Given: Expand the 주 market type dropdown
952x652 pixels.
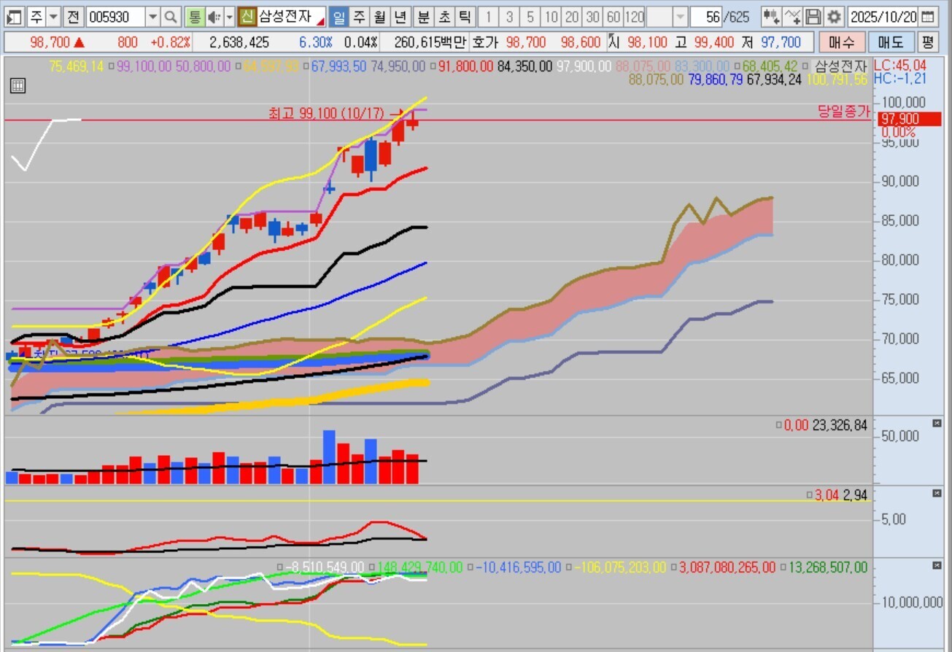Looking at the screenshot, I should click(53, 17).
